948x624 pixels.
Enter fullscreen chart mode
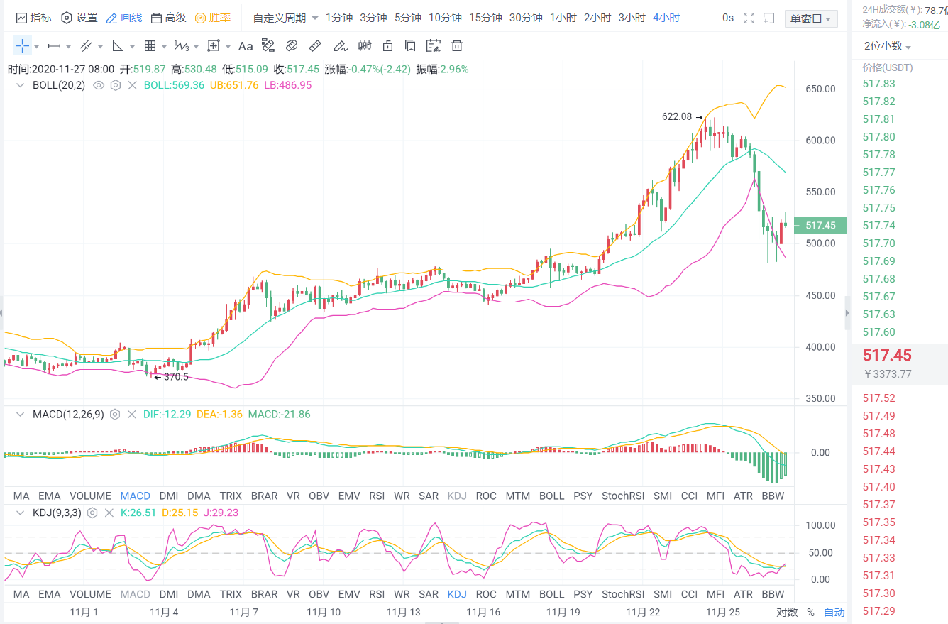pyautogui.click(x=749, y=18)
